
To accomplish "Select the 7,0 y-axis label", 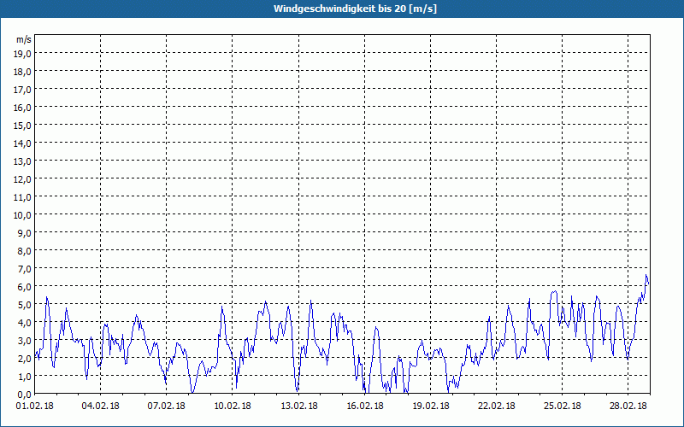I will pyautogui.click(x=24, y=269).
